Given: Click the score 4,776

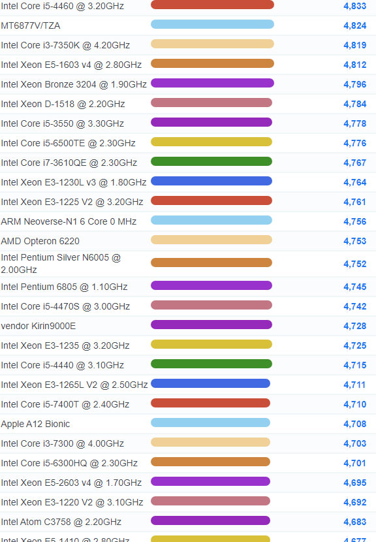Looking at the screenshot, I should pyautogui.click(x=355, y=143).
